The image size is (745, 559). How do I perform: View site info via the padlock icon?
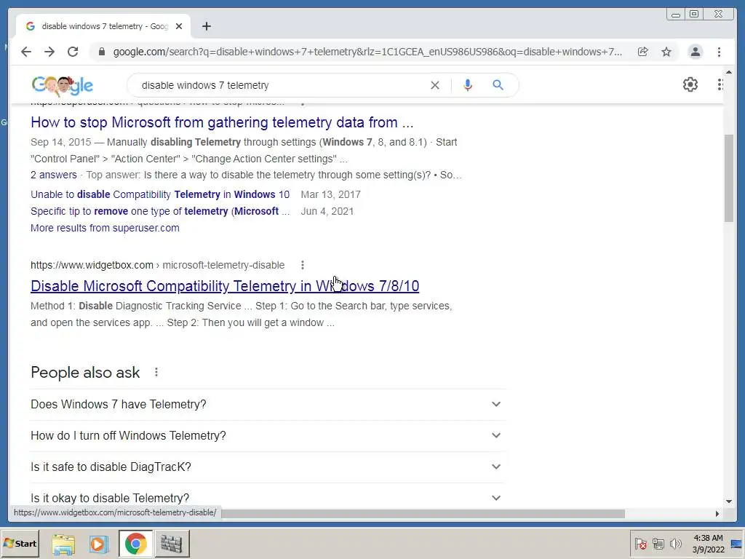pyautogui.click(x=101, y=52)
